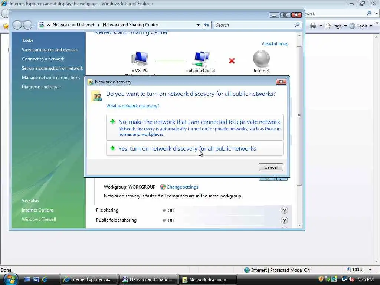Click the IE toolbar overflow chevron

377,23
